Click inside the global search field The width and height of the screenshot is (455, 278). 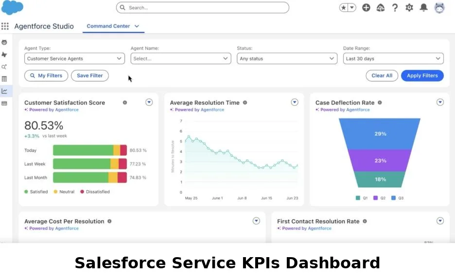203,8
